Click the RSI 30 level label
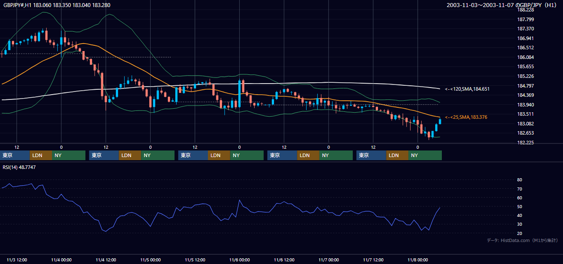Image resolution: width=563 pixels, height=264 pixels. click(519, 224)
